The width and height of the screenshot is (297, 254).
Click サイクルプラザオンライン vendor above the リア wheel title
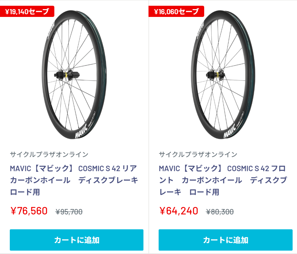(x=49, y=155)
